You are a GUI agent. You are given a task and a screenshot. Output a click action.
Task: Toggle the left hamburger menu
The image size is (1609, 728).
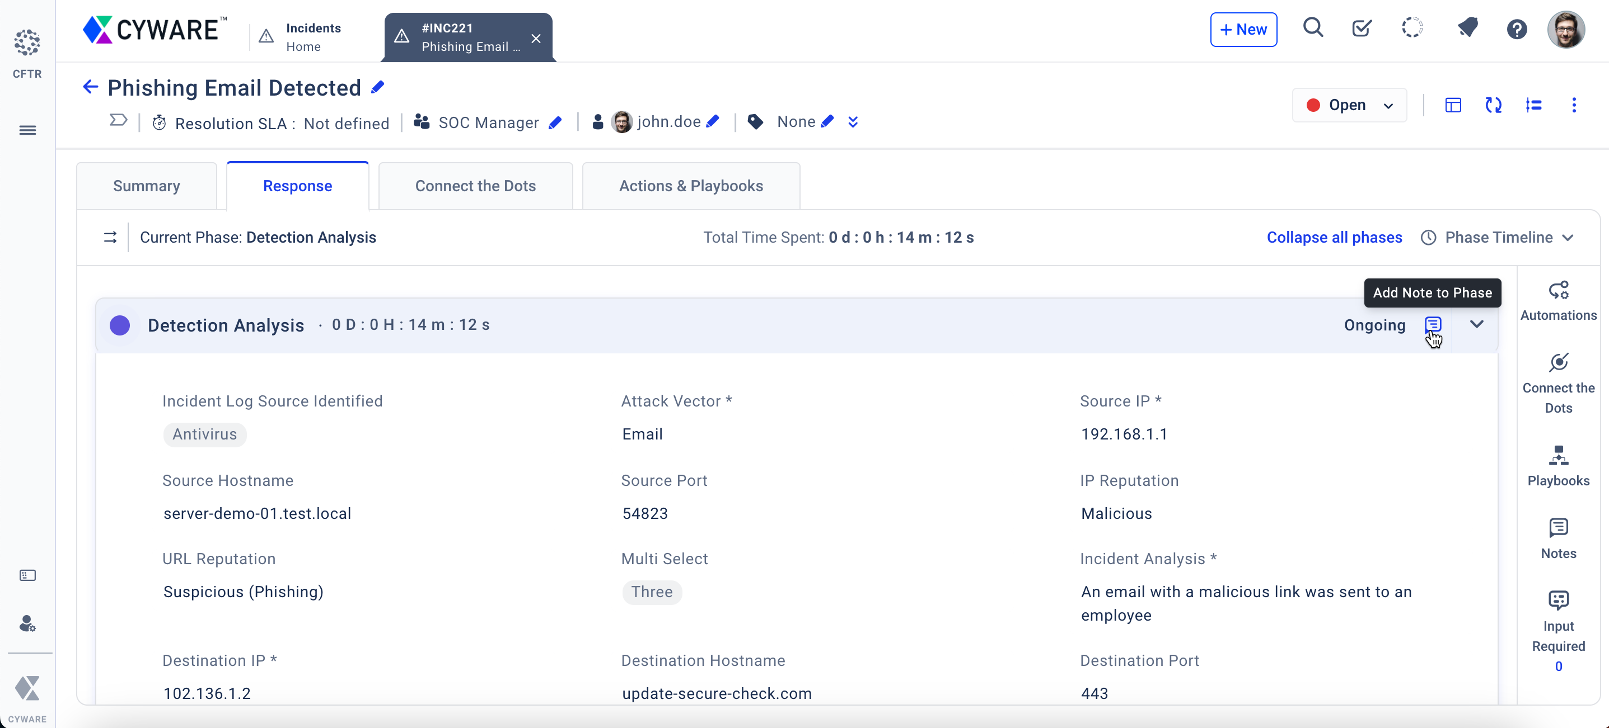click(x=27, y=130)
